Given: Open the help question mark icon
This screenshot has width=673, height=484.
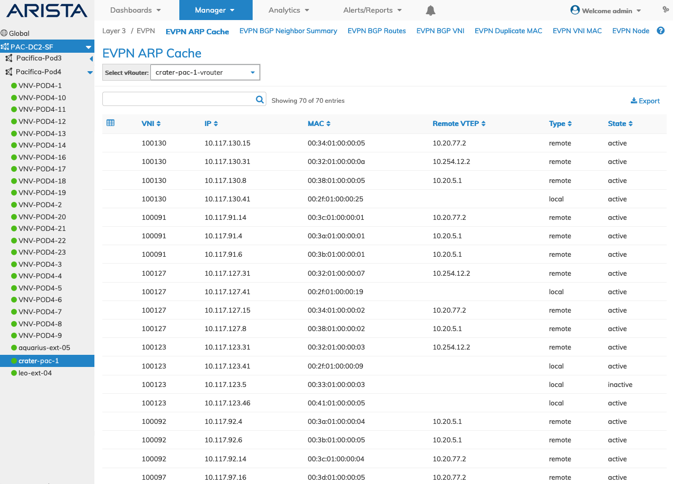Looking at the screenshot, I should point(660,31).
